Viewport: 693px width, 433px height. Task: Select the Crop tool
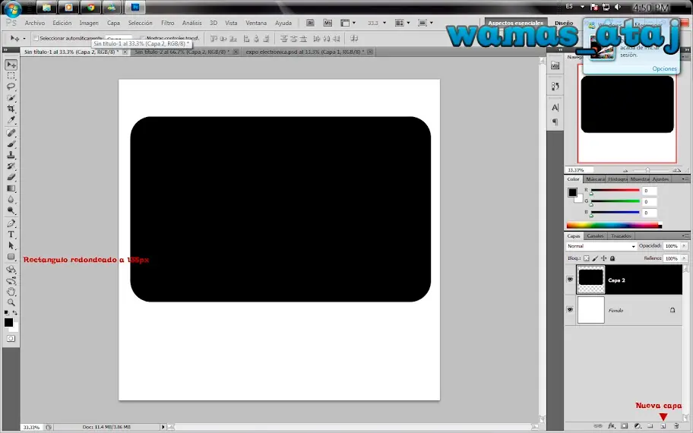click(11, 109)
